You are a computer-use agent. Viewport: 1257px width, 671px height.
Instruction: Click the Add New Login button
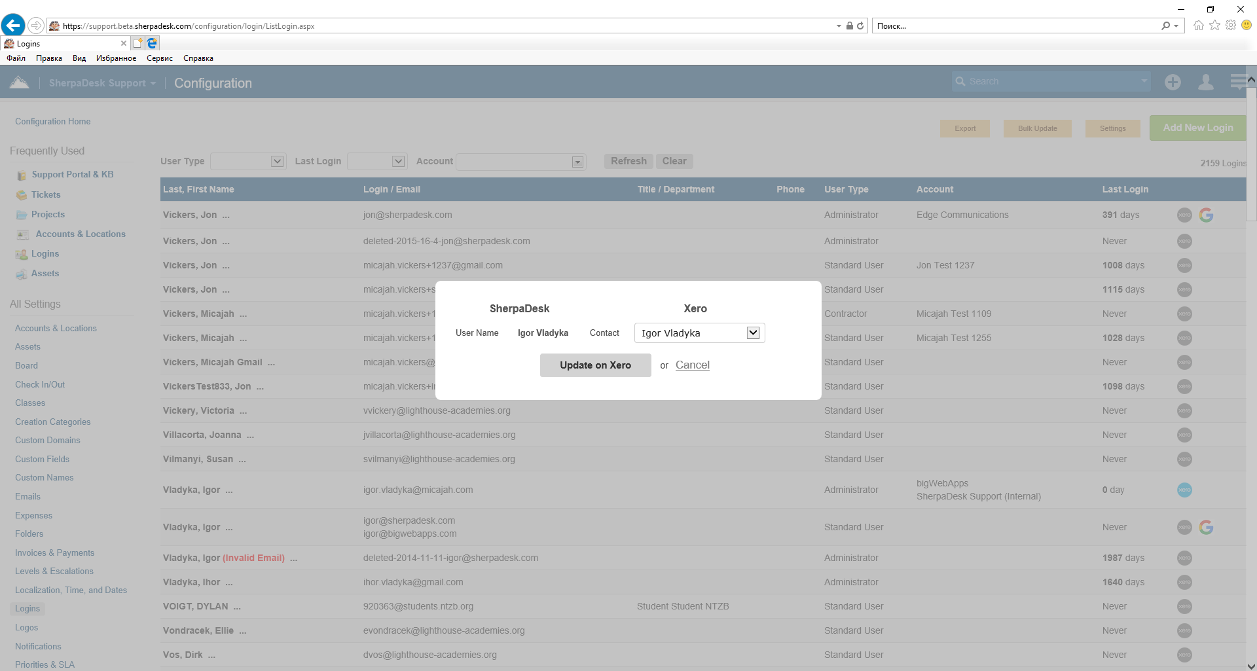pos(1197,128)
